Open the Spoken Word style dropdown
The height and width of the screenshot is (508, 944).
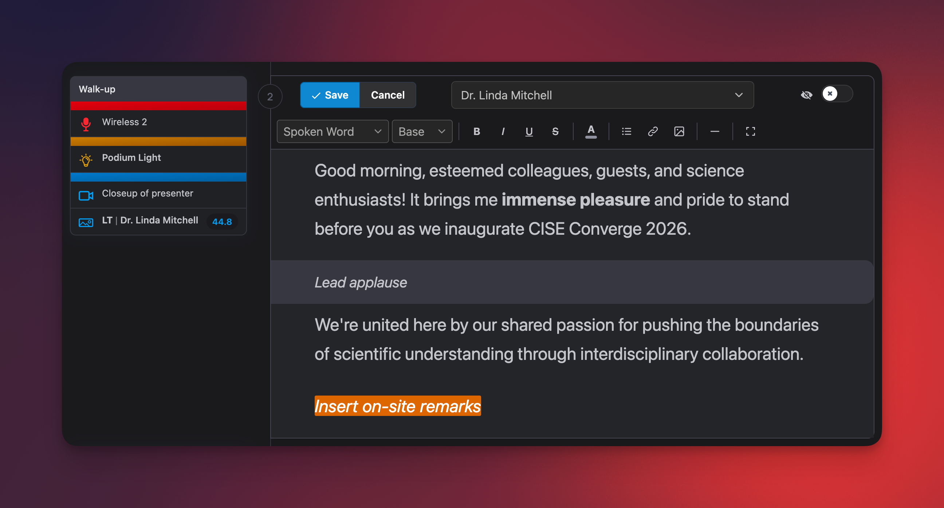[x=333, y=131]
